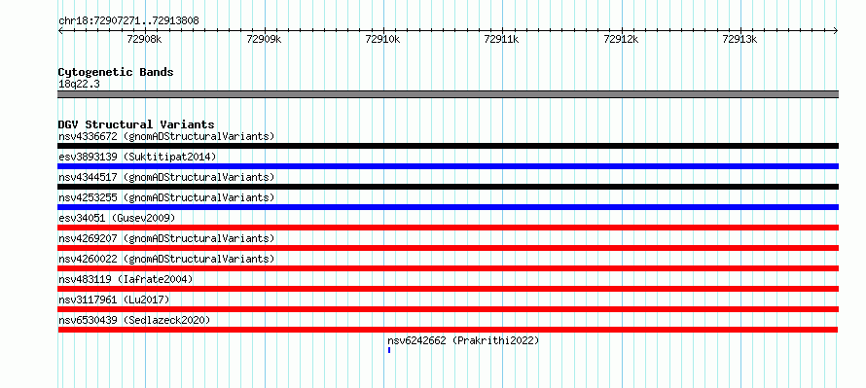Click the chr18:72907271..72913808 coordinates text
The width and height of the screenshot is (866, 388).
point(128,21)
